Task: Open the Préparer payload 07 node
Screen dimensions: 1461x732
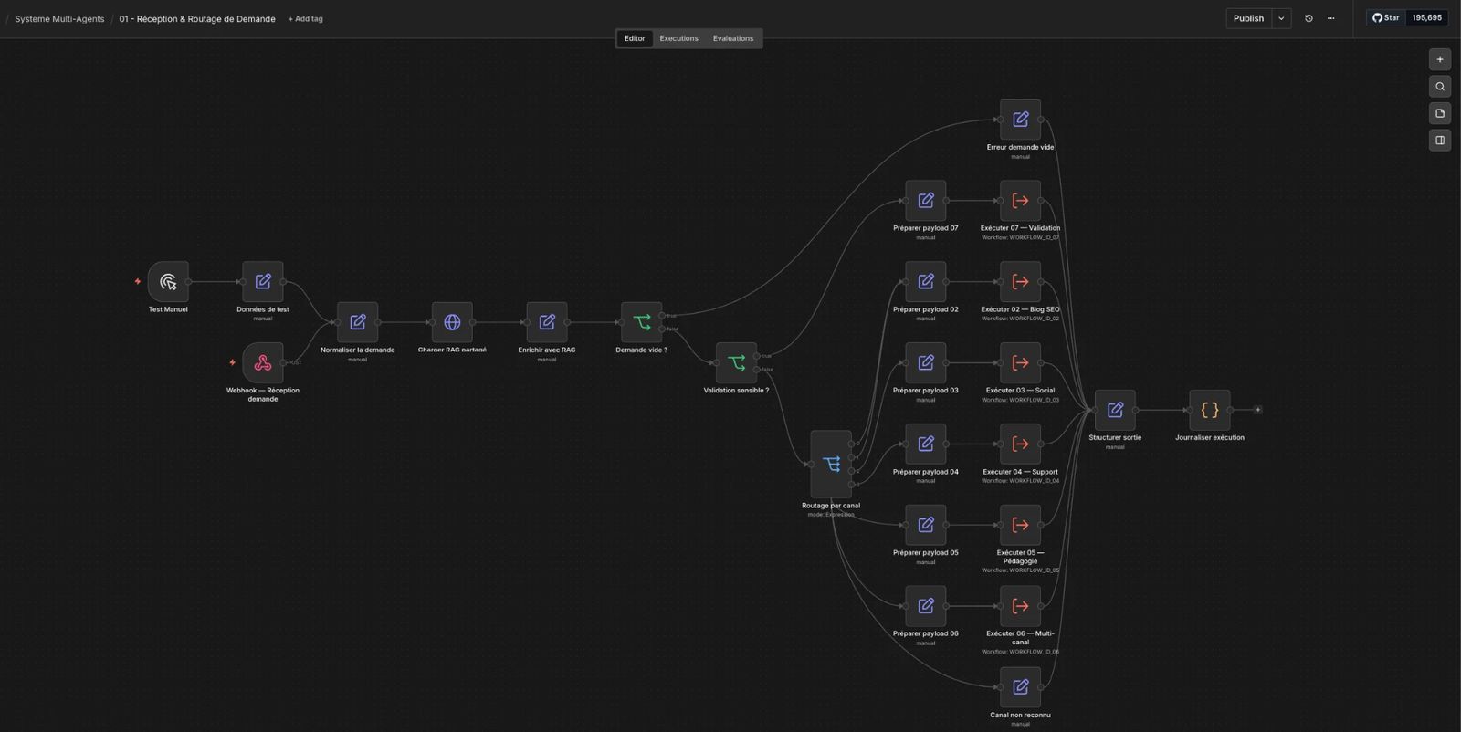Action: [x=926, y=201]
